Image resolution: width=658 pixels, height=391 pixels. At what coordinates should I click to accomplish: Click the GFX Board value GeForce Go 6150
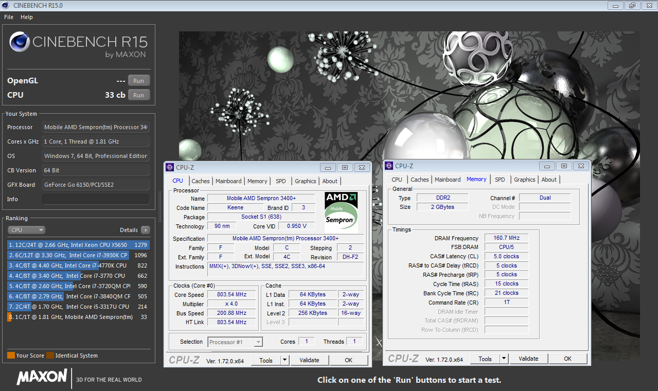coord(96,185)
